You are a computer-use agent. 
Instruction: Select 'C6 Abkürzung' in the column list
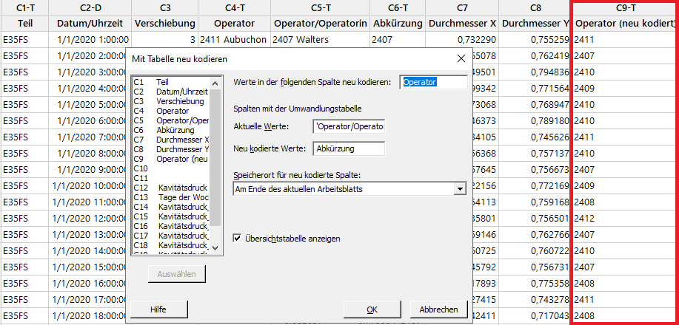(x=171, y=130)
